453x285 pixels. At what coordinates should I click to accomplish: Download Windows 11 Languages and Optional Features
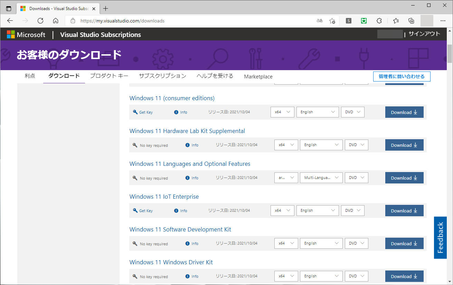[404, 178]
